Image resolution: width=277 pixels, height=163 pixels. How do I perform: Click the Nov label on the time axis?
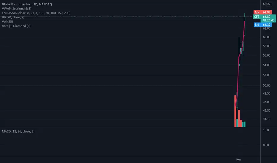tap(239, 159)
